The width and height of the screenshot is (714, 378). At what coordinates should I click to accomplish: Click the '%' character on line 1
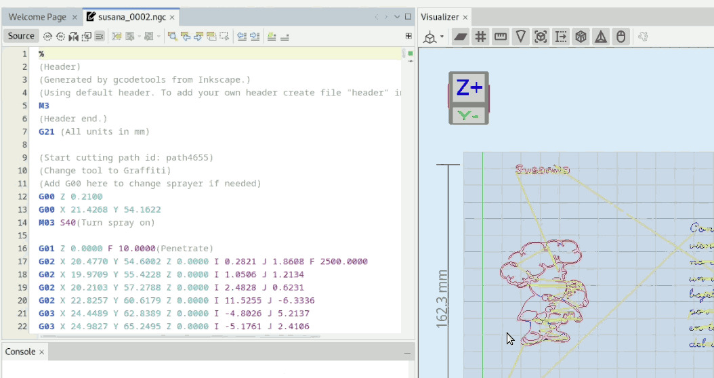41,54
